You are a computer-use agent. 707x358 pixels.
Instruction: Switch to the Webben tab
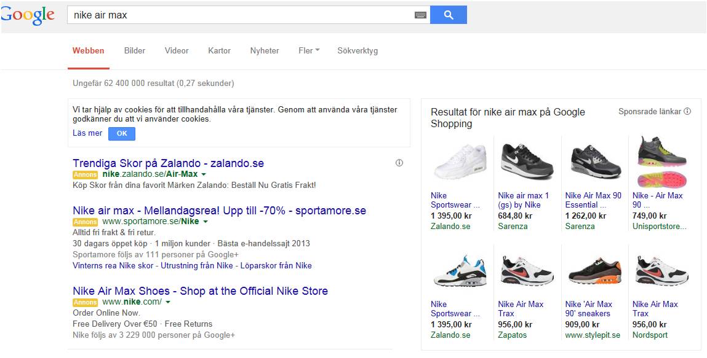pos(89,51)
